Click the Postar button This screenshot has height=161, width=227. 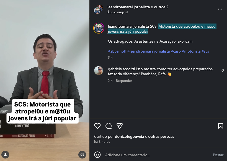point(218,155)
